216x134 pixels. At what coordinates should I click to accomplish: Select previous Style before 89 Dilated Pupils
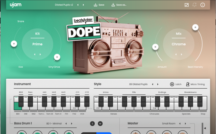pos(153,84)
